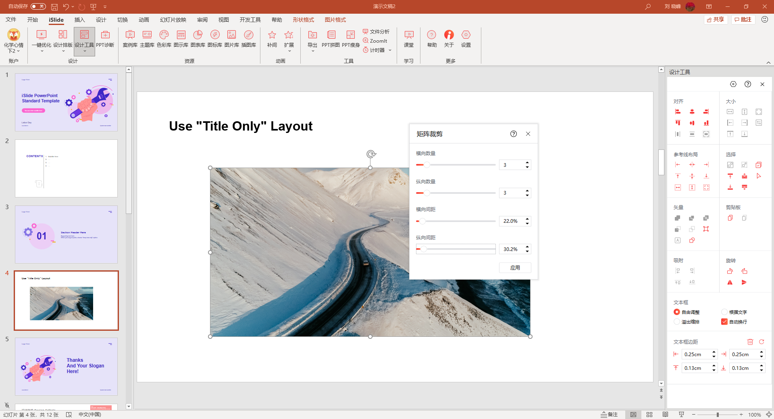774x419 pixels.
Task: Open the 图片库 picture library
Action: coord(231,39)
